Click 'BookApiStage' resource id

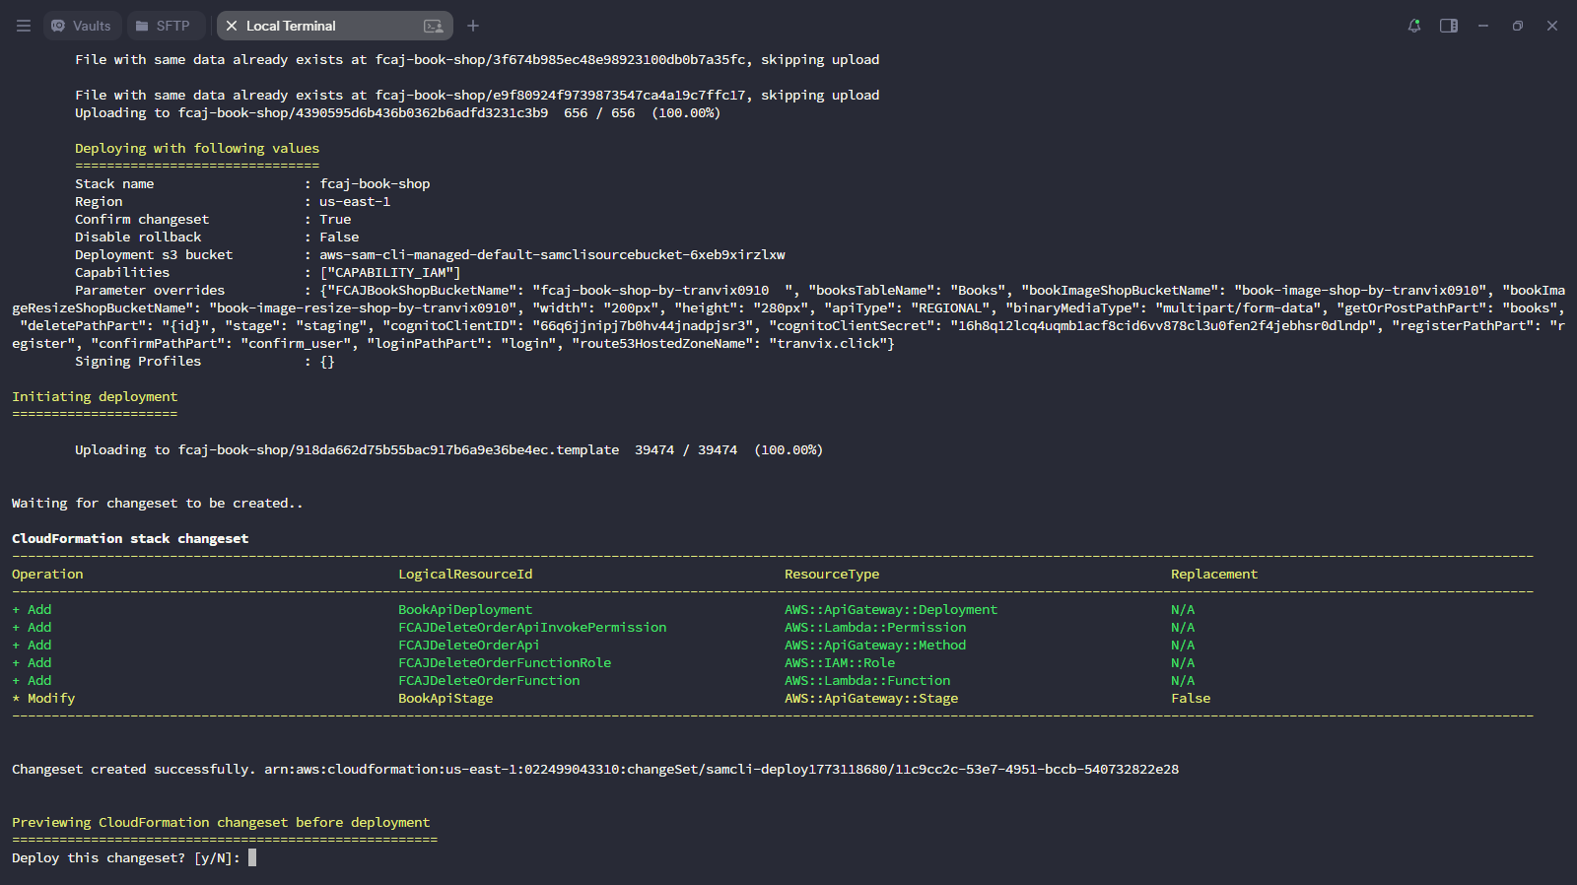446,698
